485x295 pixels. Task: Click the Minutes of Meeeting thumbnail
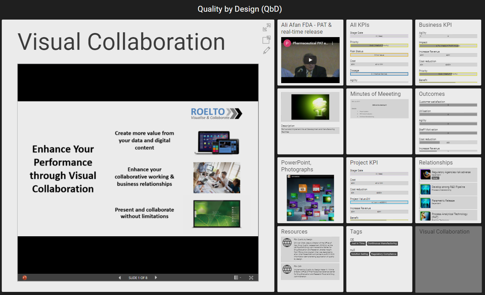[379, 109]
